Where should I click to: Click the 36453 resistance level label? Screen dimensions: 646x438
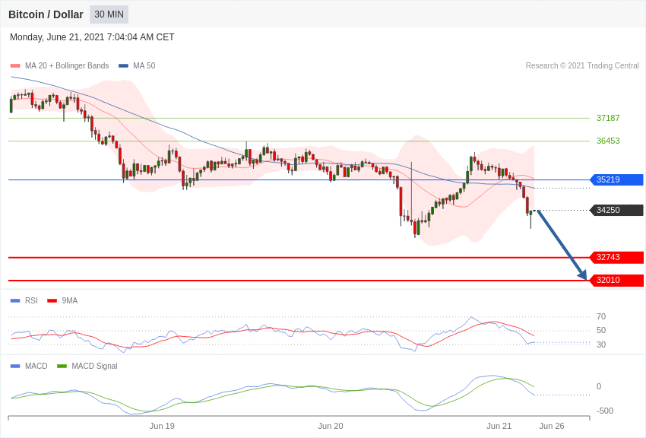608,141
